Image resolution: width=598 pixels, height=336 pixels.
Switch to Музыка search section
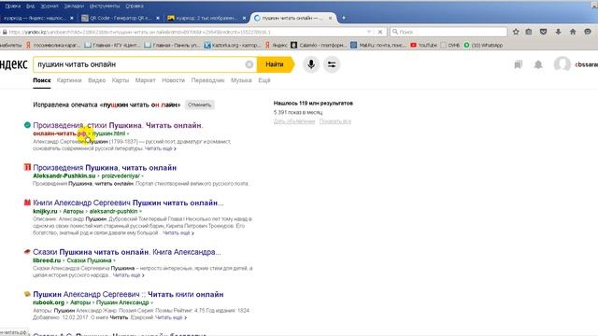pos(241,80)
